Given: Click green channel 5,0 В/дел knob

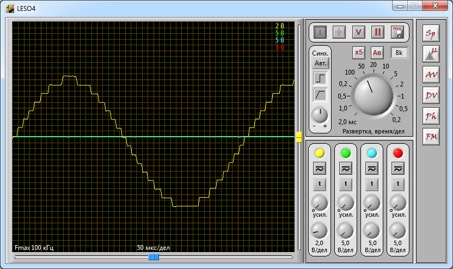Looking at the screenshot, I should click(x=345, y=231).
